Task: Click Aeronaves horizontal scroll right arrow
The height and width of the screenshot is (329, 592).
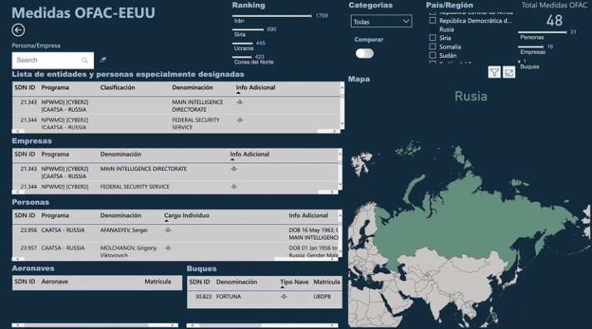Action: coord(172,325)
